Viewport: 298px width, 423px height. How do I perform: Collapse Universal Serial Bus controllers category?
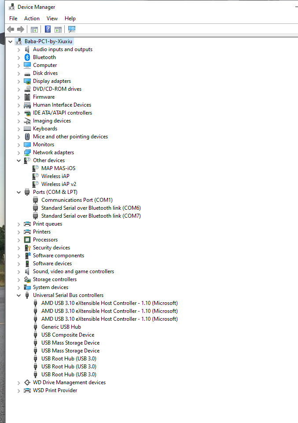[x=18, y=295]
